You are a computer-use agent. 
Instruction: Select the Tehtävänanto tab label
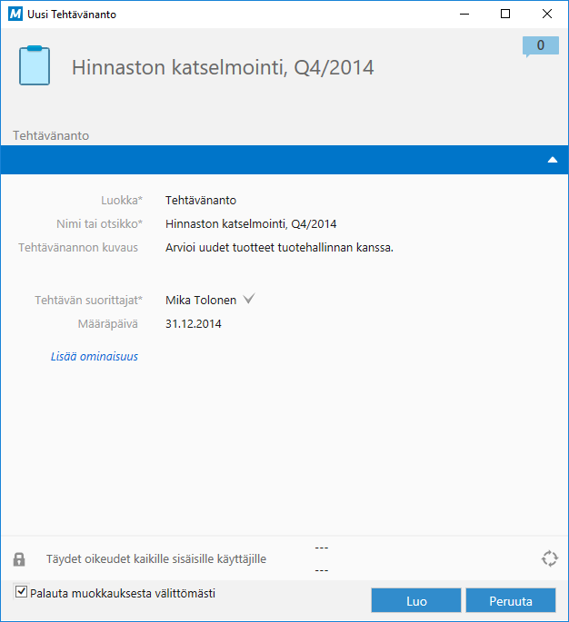50,135
